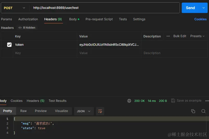The image size is (209, 139).
Task: Click the 200 B response size
Action: coord(163,101)
